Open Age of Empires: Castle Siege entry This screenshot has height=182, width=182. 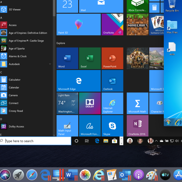[26, 41]
